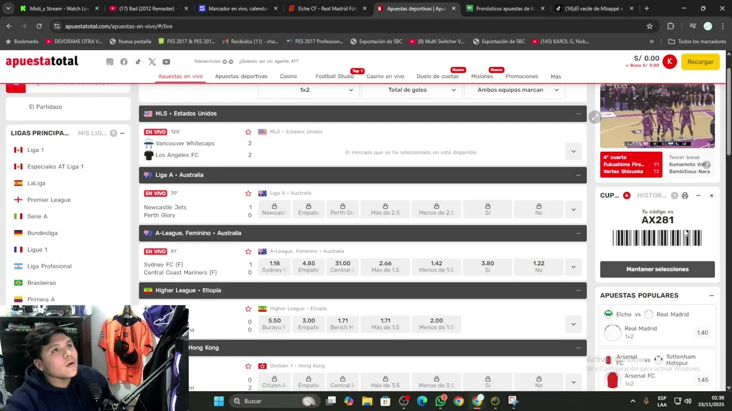Expand Sydney FC (F) match markets chevron

pyautogui.click(x=573, y=267)
